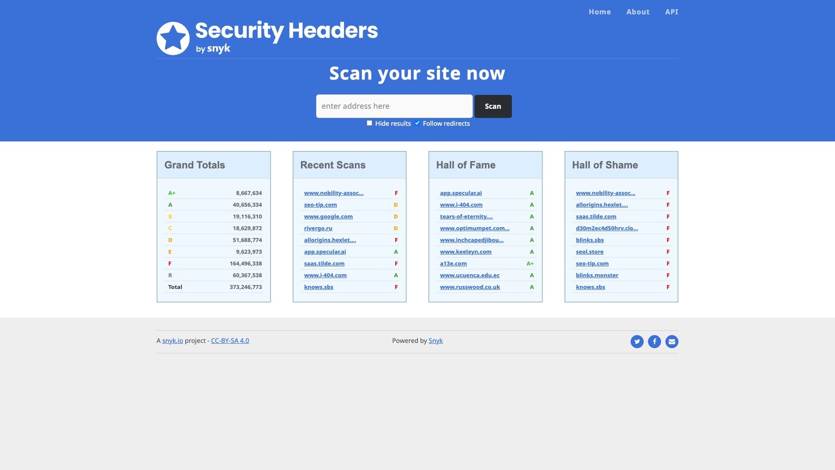Open seol.store in Hall of Shame

[590, 252]
